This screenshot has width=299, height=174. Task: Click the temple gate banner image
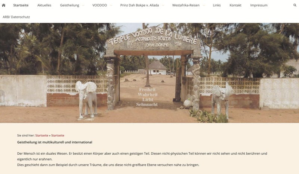[149, 73]
